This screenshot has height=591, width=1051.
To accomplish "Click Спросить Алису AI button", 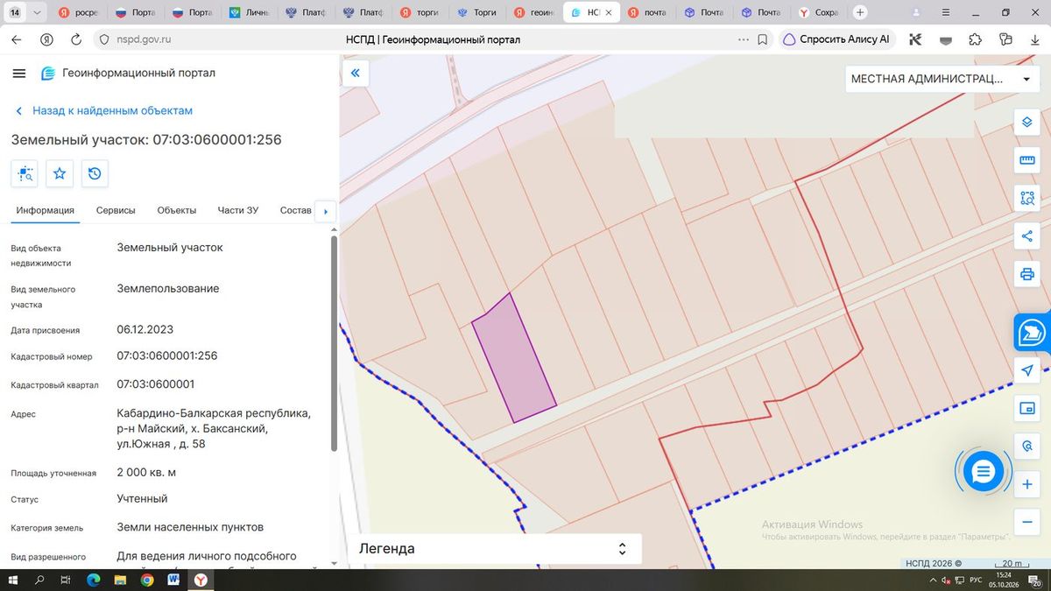I will [838, 39].
